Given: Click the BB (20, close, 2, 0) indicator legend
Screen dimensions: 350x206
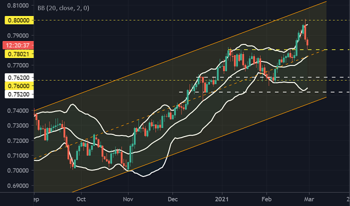Looking at the screenshot, I should [x=63, y=8].
